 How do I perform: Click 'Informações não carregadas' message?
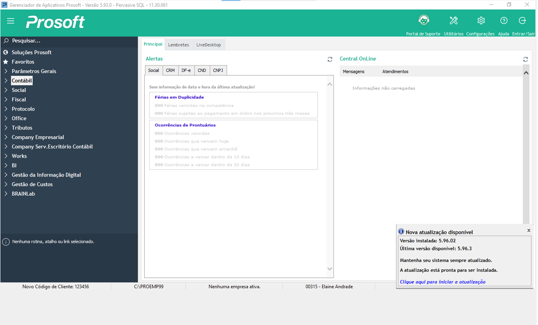(x=383, y=88)
